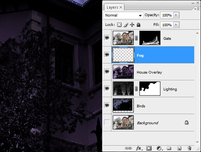The image size is (201, 152).
Task: Select the Fog layer thumbnail
Action: [123, 55]
